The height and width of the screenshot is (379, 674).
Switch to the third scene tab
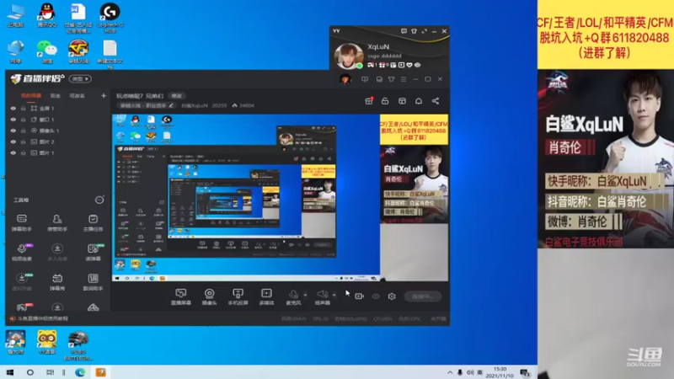pos(78,96)
